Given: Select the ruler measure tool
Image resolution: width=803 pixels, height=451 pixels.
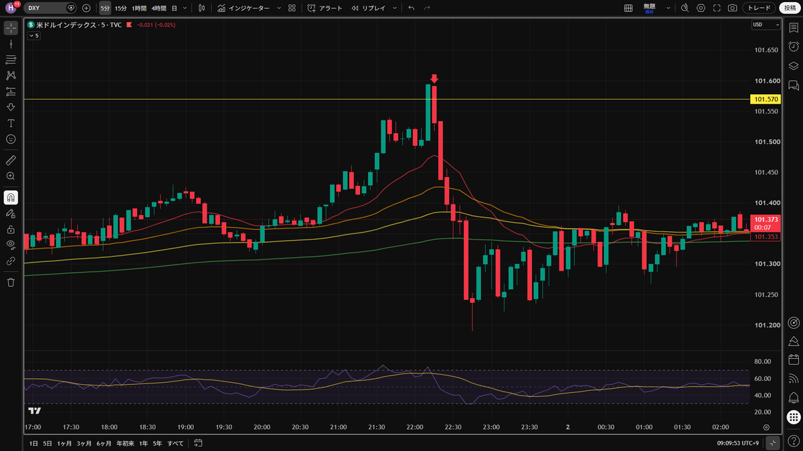Looking at the screenshot, I should coord(11,160).
